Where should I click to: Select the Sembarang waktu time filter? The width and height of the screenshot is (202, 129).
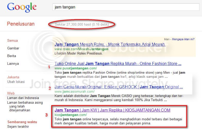[22, 122]
